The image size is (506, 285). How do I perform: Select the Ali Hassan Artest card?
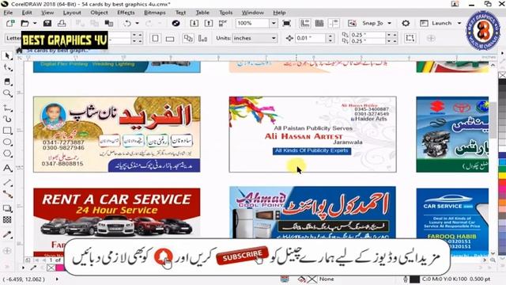(x=313, y=135)
